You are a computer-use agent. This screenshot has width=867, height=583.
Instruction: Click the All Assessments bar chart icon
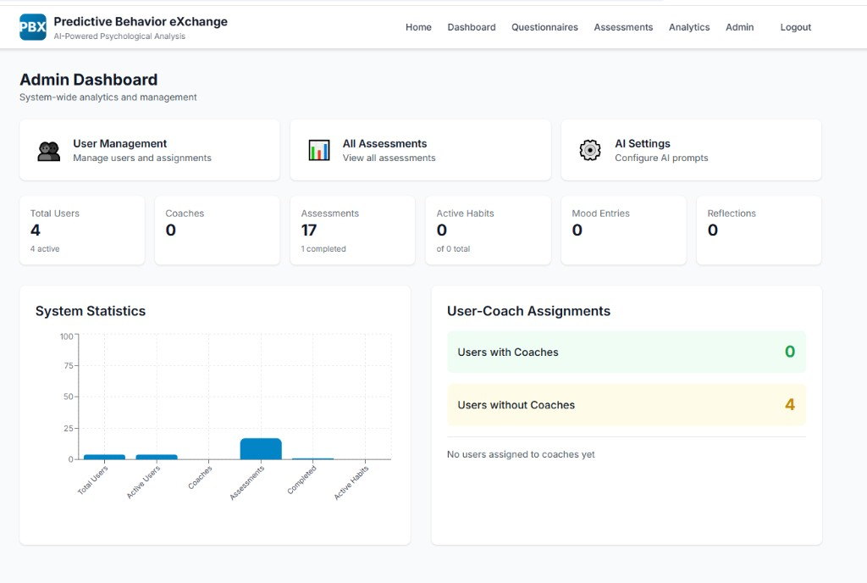pos(319,150)
